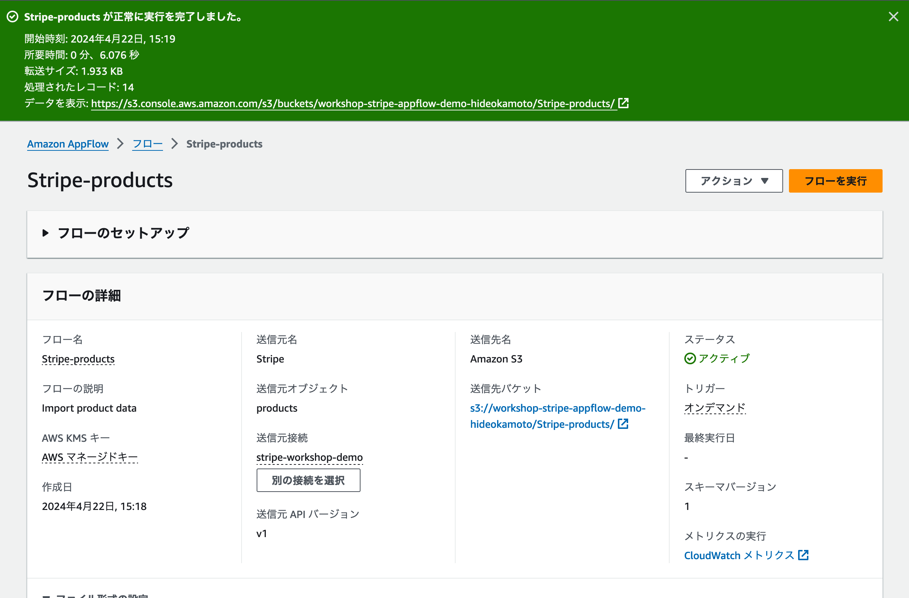
Task: Open the AWS マネージドキー link
Action: coord(90,457)
